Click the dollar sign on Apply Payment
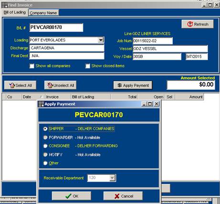The width and height of the screenshot is (220, 204). click(x=119, y=85)
